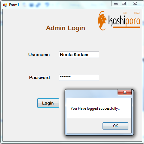Screen dimensions: 144x144
Task: Focus the Username field containing Neeta Kadam
Action: point(79,55)
